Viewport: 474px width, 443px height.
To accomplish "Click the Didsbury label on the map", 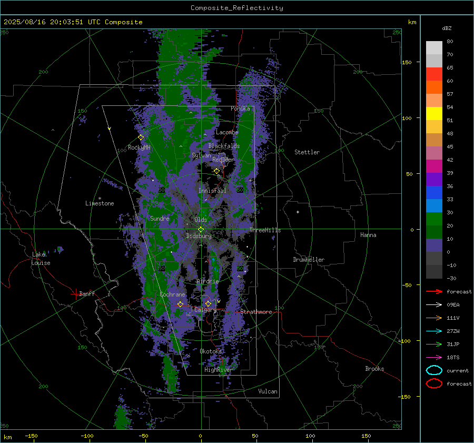I will click(199, 236).
